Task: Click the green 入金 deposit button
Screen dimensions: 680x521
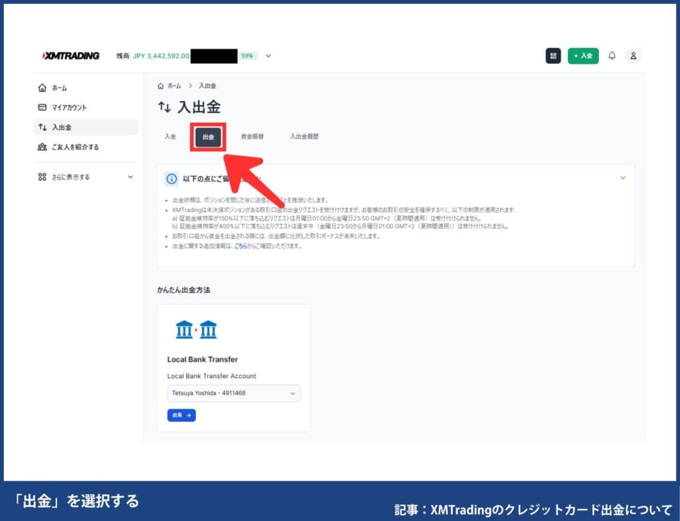Action: click(583, 56)
